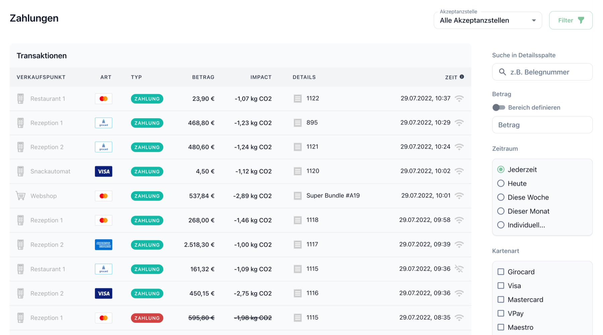Click the VISA icon in the 450,15 € row
The width and height of the screenshot is (603, 335).
(104, 293)
